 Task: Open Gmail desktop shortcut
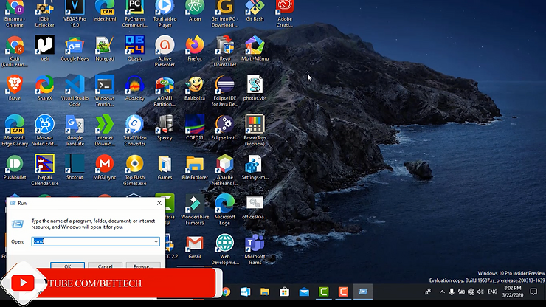pyautogui.click(x=195, y=246)
